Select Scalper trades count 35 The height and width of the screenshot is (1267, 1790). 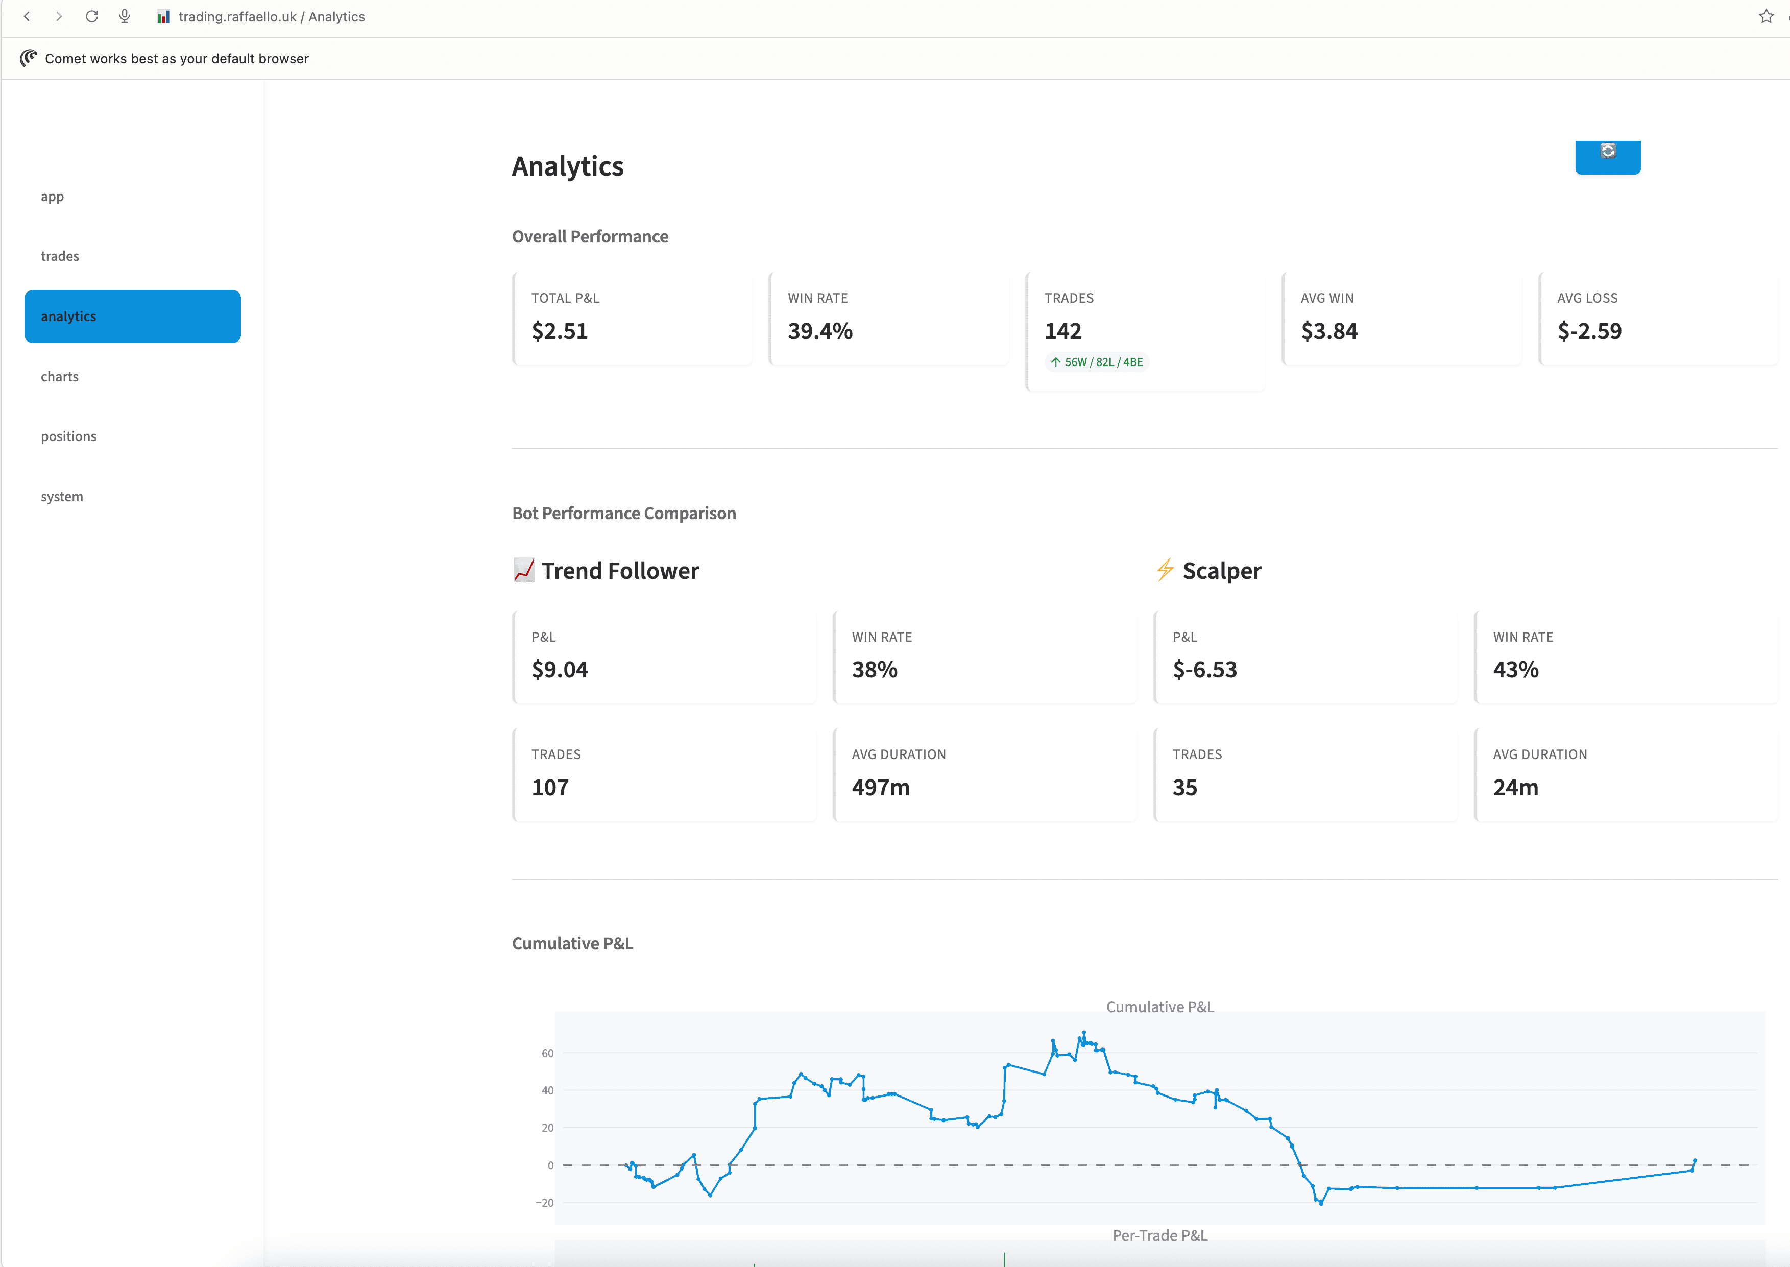(x=1186, y=787)
